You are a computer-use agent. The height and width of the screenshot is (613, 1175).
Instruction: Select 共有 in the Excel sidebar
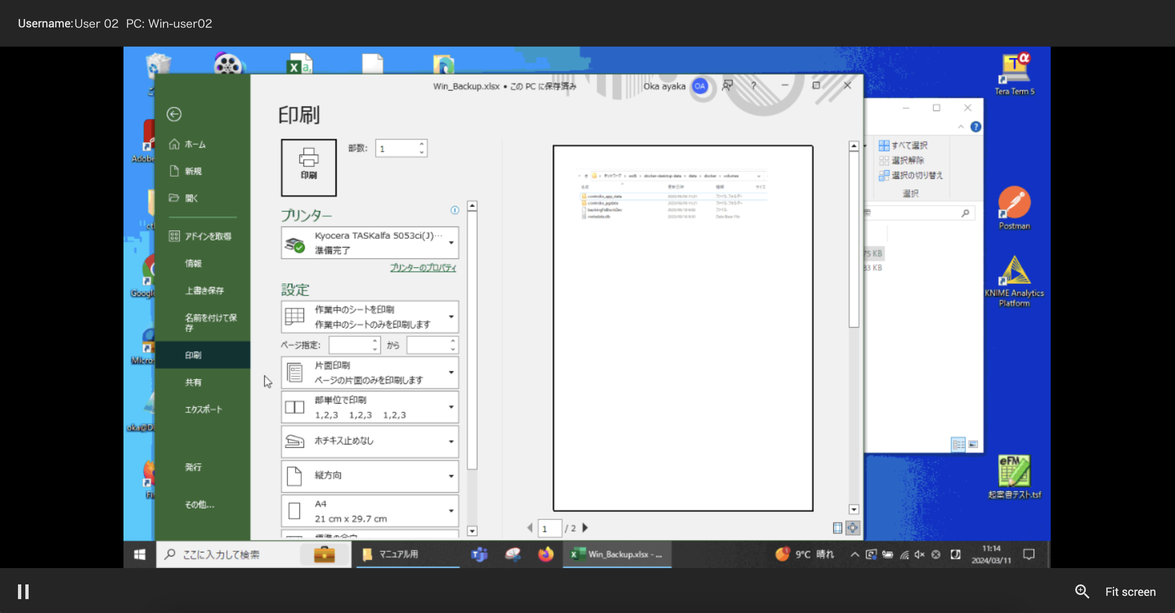[x=193, y=382]
